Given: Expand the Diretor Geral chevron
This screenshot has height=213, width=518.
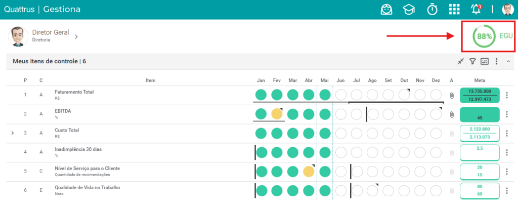Looking at the screenshot, I should point(76,36).
